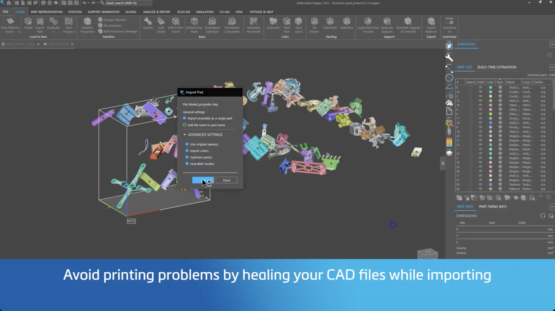Launch AutoFix from the ribbon

click(x=148, y=23)
